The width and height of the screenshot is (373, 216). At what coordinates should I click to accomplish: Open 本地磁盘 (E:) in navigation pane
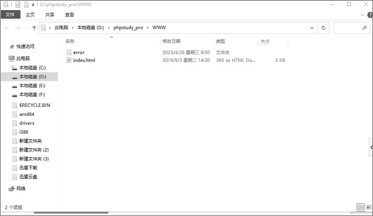(32, 85)
